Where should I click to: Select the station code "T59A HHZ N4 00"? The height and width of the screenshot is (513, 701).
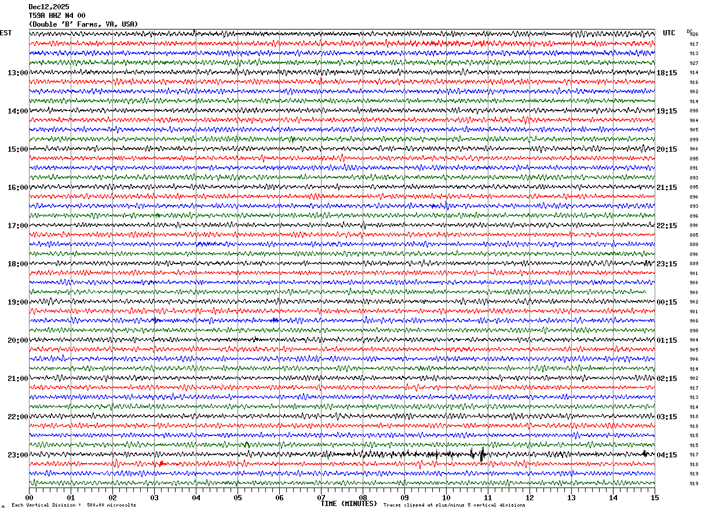coord(57,16)
